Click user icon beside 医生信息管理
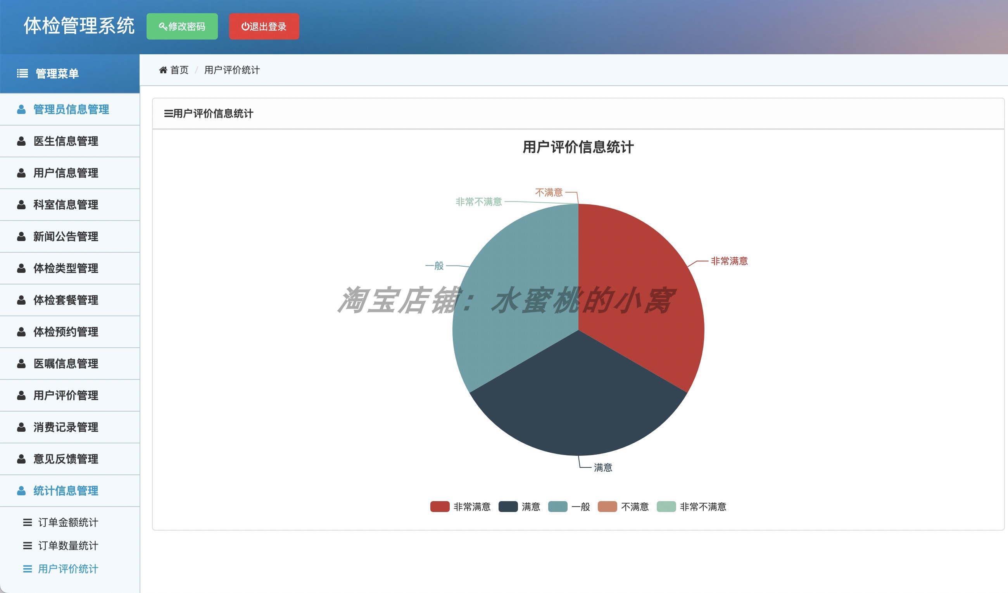 tap(22, 141)
